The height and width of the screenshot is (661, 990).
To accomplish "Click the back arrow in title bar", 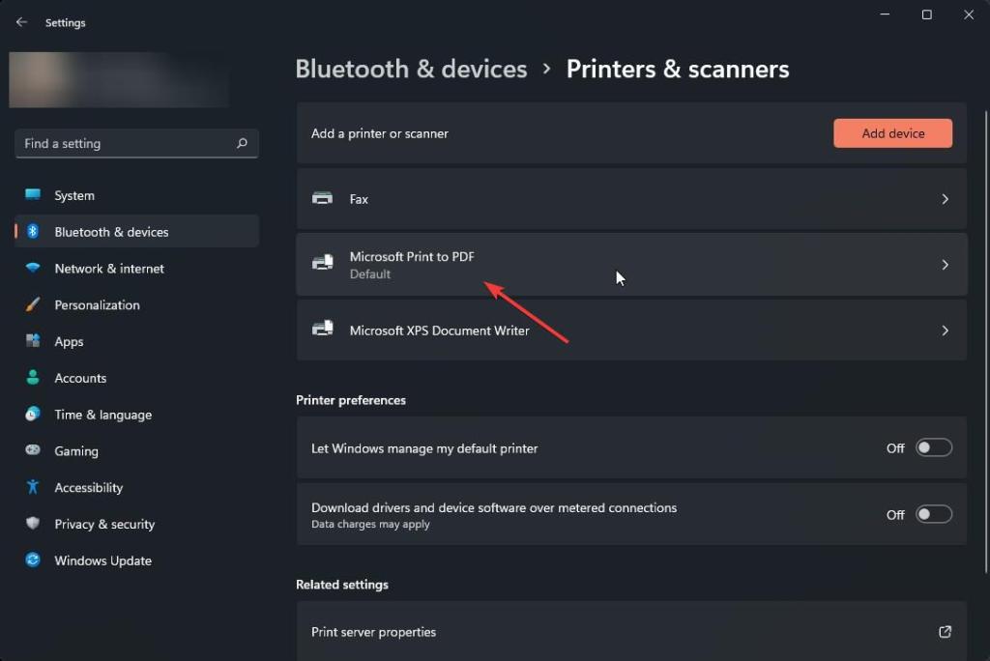I will pyautogui.click(x=21, y=22).
